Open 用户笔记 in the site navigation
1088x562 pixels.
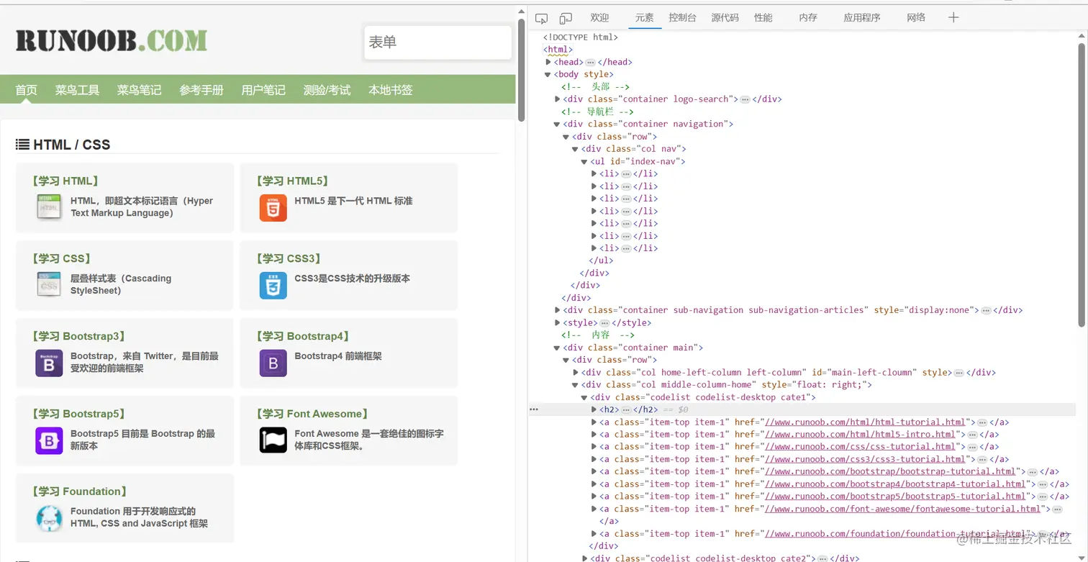point(263,90)
